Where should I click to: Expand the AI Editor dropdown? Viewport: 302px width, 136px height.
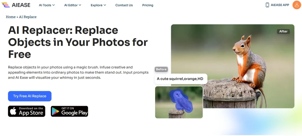pos(73,5)
